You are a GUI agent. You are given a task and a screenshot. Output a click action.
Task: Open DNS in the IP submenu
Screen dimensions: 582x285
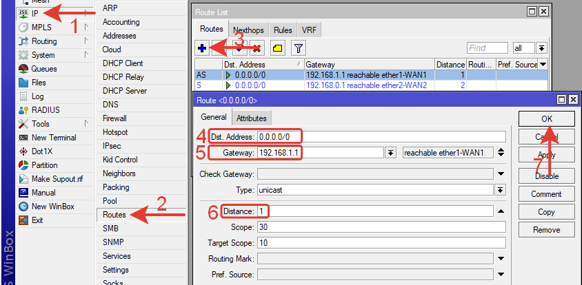click(x=141, y=105)
